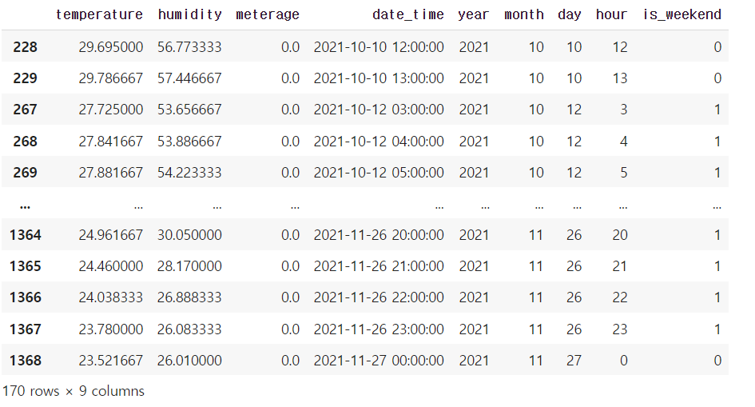Click temperature value 27.881667
This screenshot has width=755, height=407.
point(111,173)
